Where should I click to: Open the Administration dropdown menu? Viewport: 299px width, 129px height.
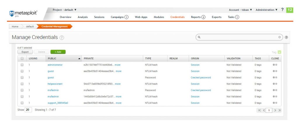coord(266,10)
